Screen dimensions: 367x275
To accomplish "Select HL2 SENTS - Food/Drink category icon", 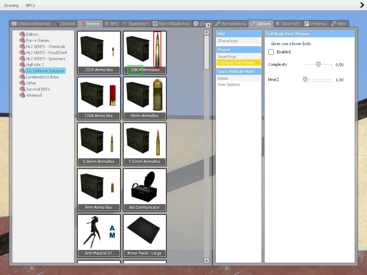I will tap(22, 53).
